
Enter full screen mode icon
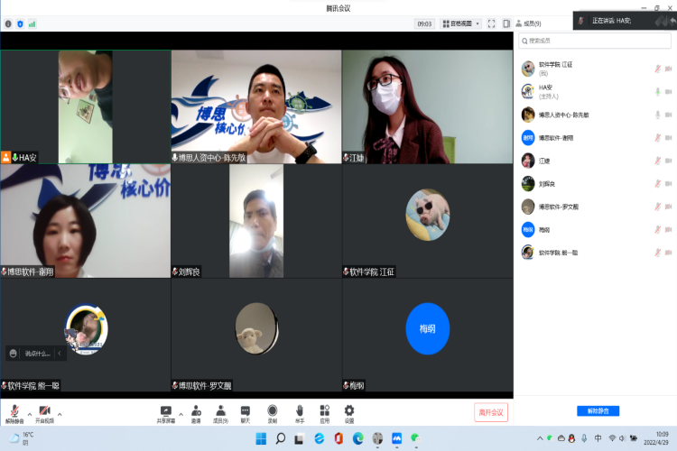pos(491,23)
